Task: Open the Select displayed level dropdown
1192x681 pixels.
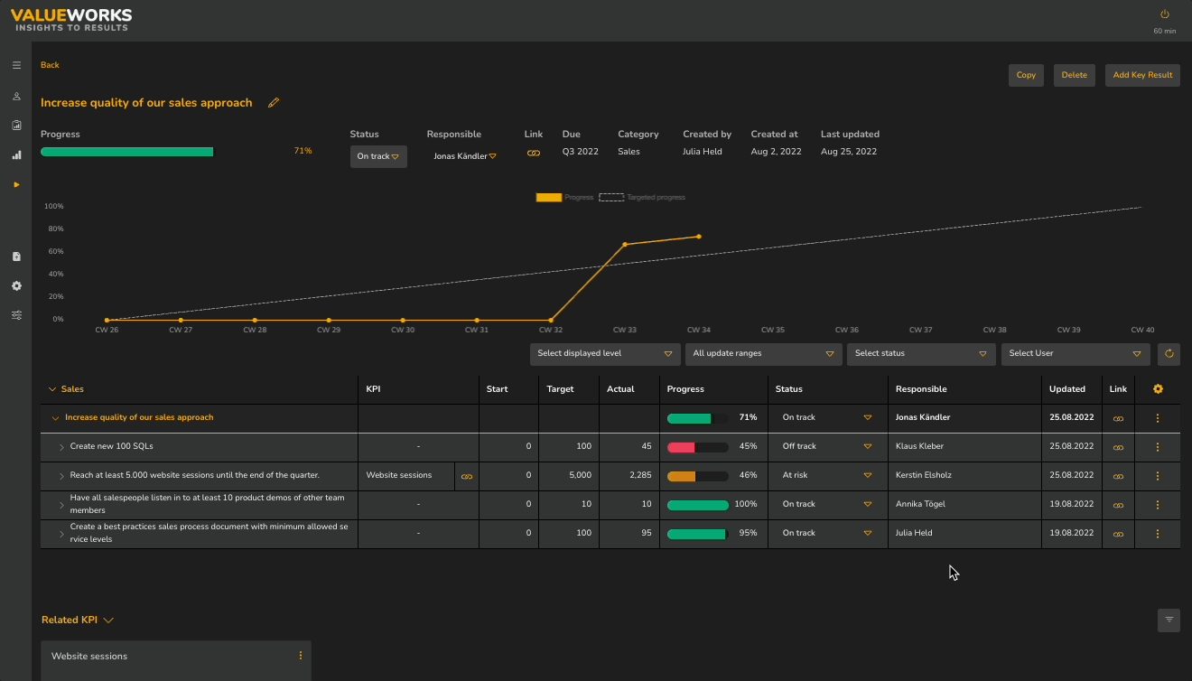Action: pyautogui.click(x=604, y=354)
